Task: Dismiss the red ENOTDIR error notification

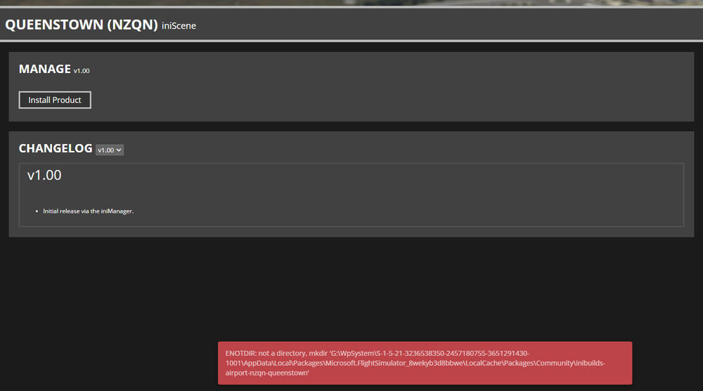Action: [425, 363]
